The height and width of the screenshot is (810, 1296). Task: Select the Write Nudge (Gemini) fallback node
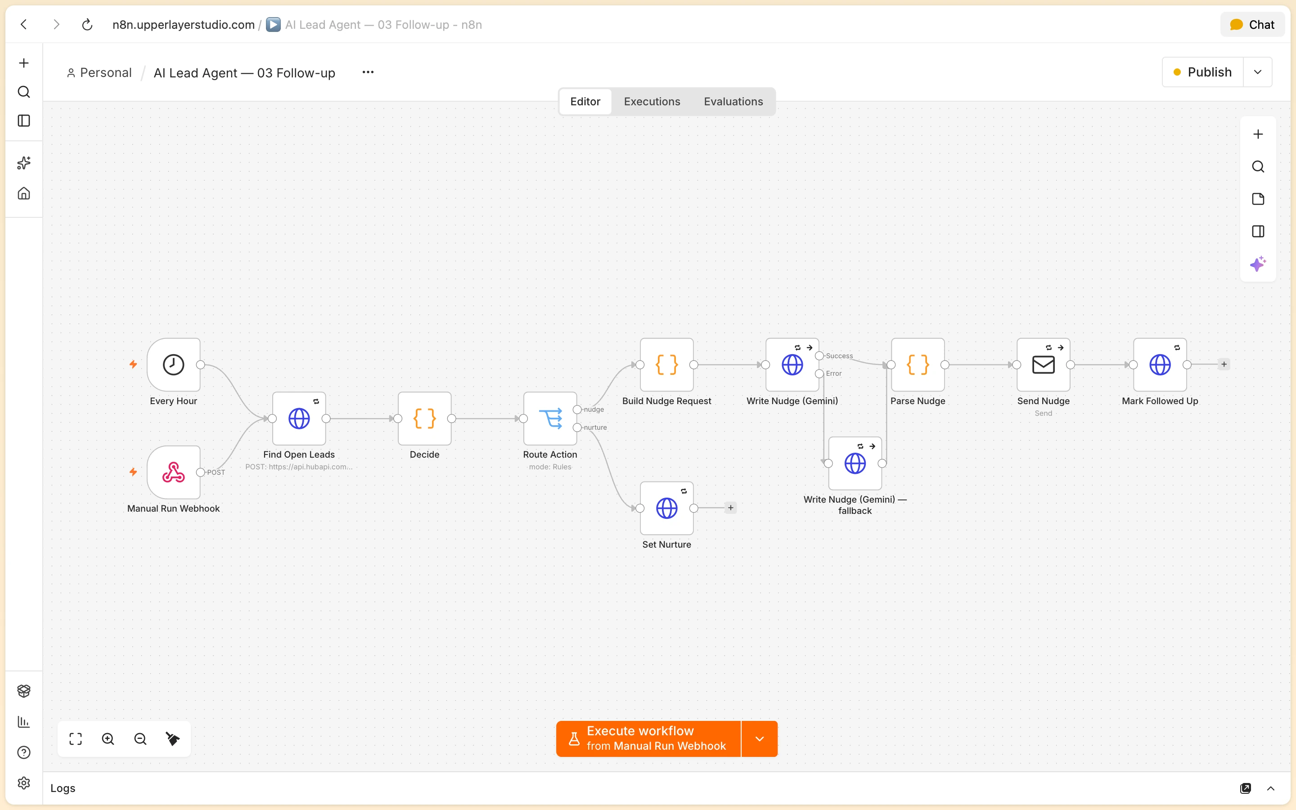[855, 463]
